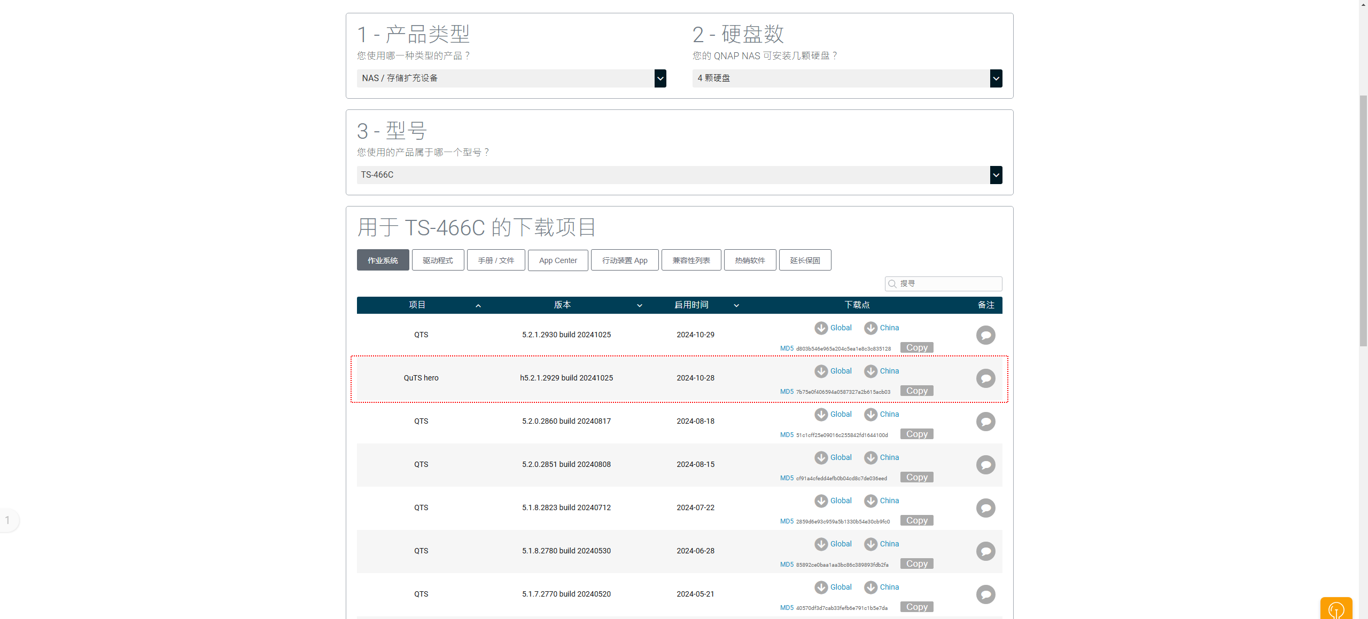Copy MD5 for QTS 5.2.1.2930
1368x619 pixels.
pyautogui.click(x=916, y=348)
